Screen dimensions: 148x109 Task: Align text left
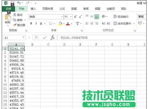pyautogui.click(x=87, y=23)
